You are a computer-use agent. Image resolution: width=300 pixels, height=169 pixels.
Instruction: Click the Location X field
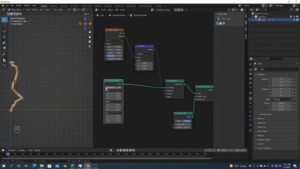click(281, 79)
